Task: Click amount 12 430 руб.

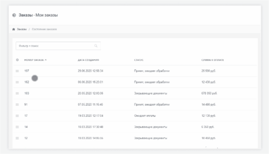Action: 209,82
